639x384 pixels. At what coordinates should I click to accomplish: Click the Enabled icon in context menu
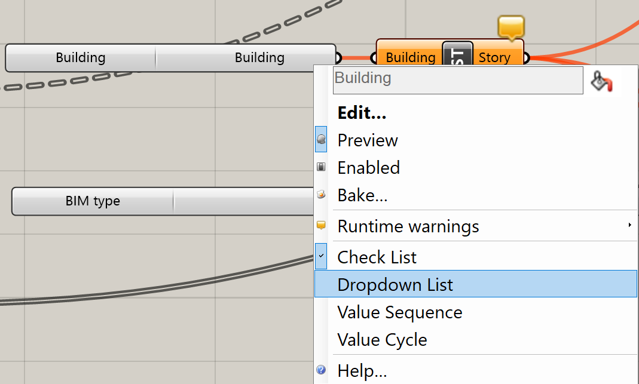[321, 167]
